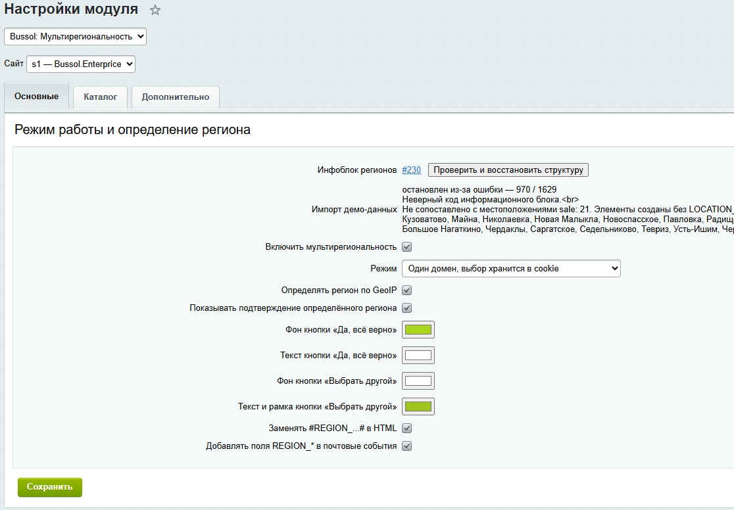
Task: Toggle 'Показывать подтверждение определённого региона' checkbox
Action: click(x=406, y=308)
